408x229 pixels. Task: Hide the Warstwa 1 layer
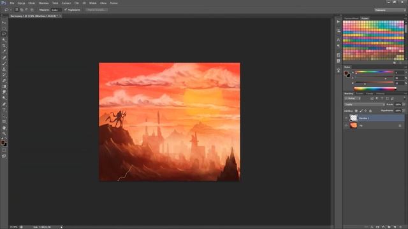click(x=346, y=118)
